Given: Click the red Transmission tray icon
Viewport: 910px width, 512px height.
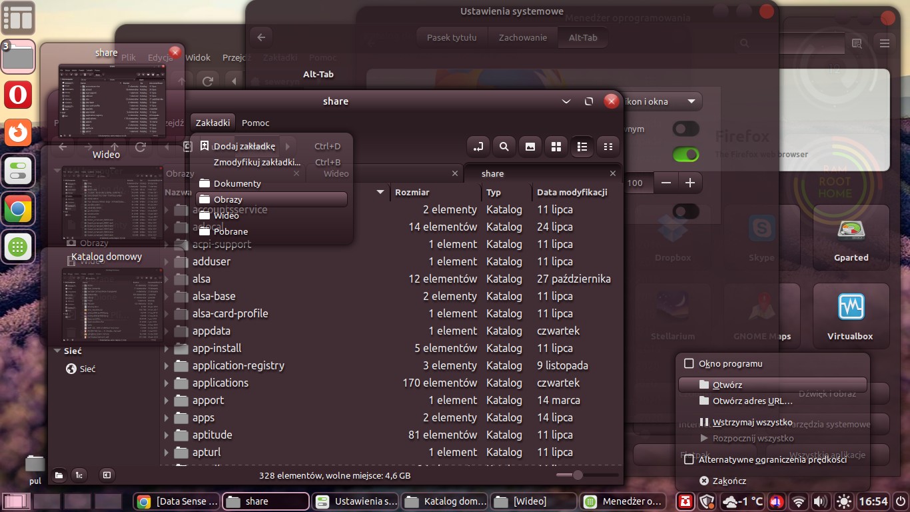Looking at the screenshot, I should 685,501.
